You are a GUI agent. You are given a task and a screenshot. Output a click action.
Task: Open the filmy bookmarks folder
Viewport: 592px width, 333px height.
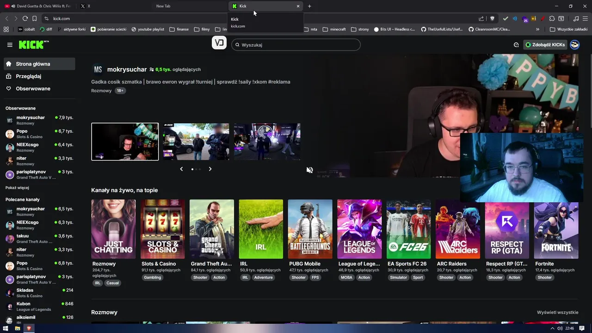pyautogui.click(x=202, y=29)
